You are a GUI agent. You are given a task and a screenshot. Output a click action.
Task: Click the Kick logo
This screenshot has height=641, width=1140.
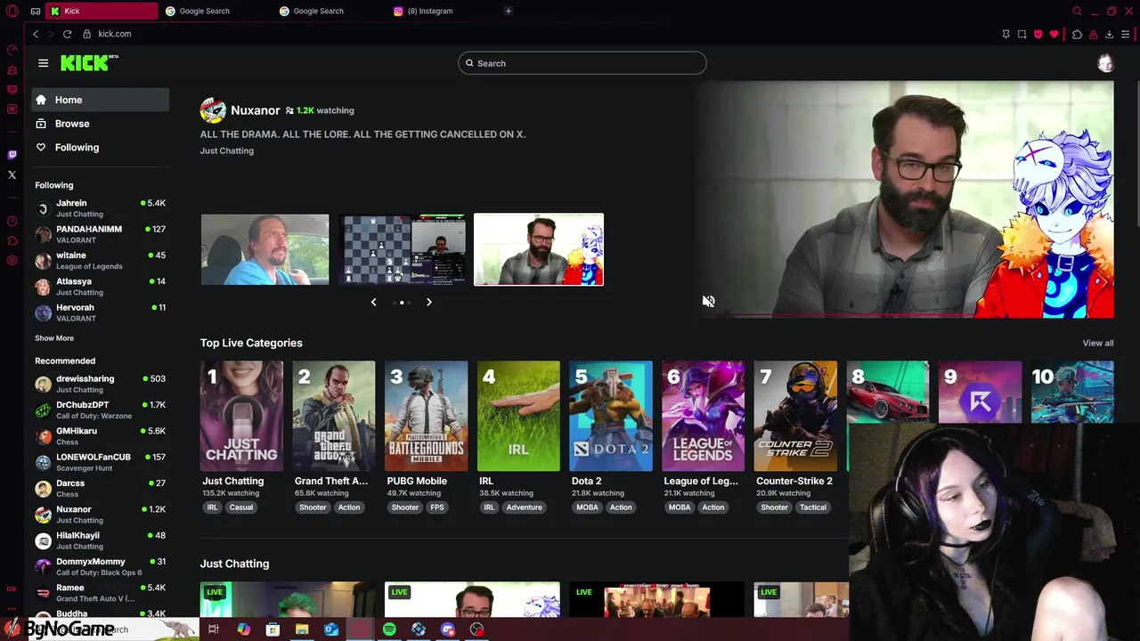tap(89, 62)
